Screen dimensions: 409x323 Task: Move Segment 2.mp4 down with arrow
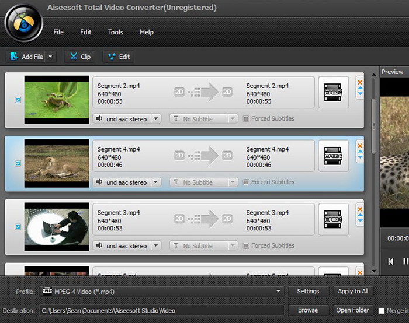[361, 94]
